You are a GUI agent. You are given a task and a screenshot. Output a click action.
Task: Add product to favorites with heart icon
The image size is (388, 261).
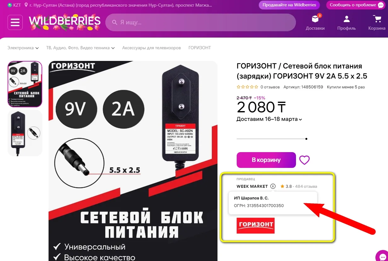click(304, 160)
